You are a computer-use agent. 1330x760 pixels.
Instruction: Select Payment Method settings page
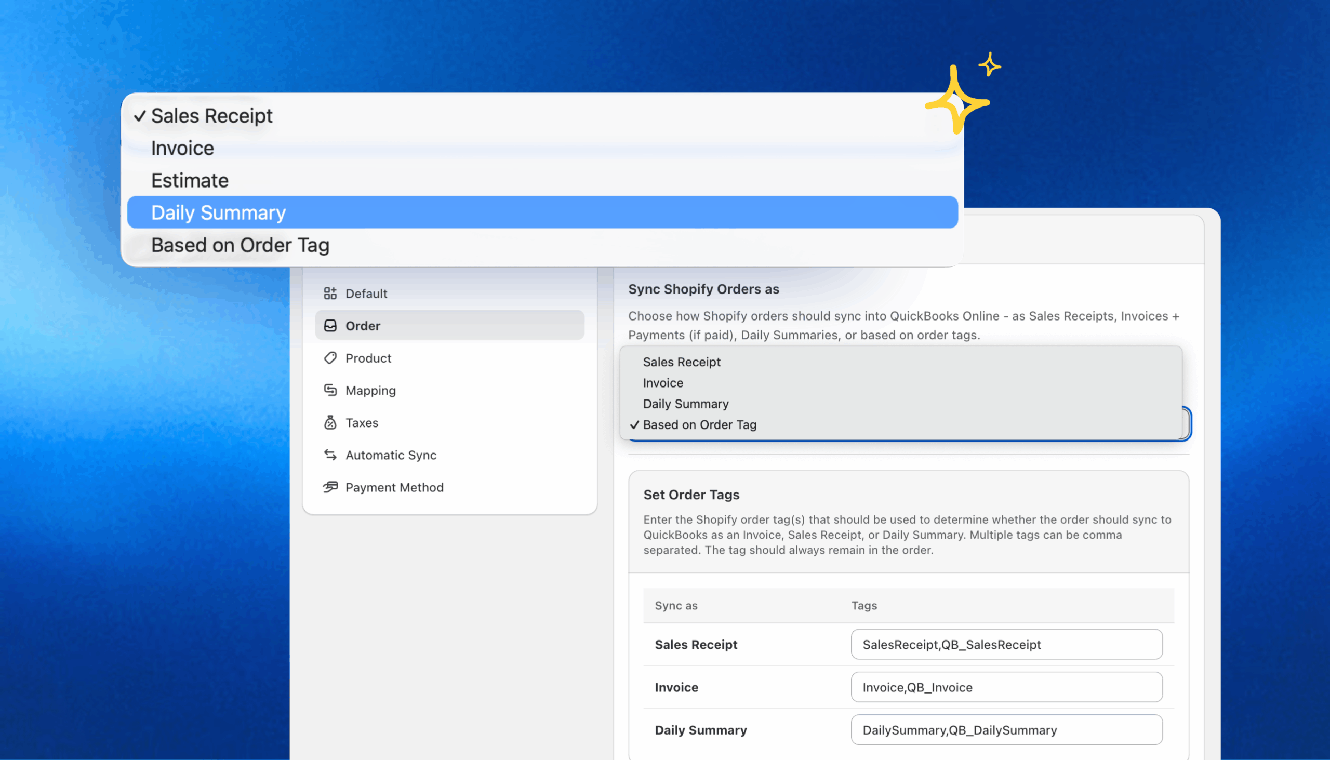tap(395, 487)
